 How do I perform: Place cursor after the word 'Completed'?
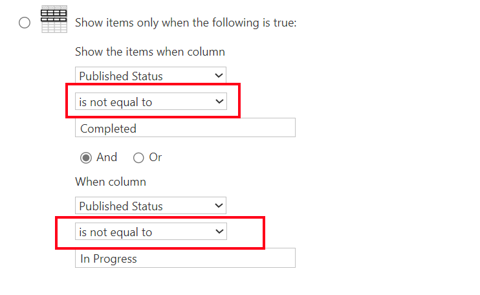[x=138, y=128]
